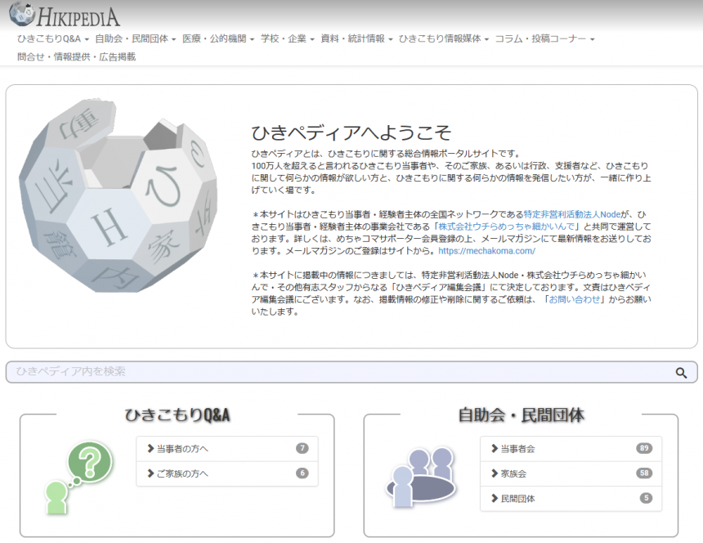
Task: Click the question mark Q&A illustration
Action: pos(78,477)
